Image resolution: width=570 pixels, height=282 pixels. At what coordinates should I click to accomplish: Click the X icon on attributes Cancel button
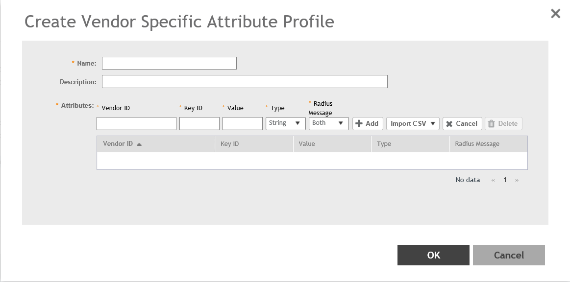click(449, 124)
